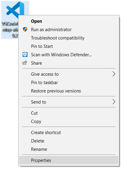This screenshot has width=125, height=170.
Task: Expand the Send to submenu arrow
Action: pos(114,102)
